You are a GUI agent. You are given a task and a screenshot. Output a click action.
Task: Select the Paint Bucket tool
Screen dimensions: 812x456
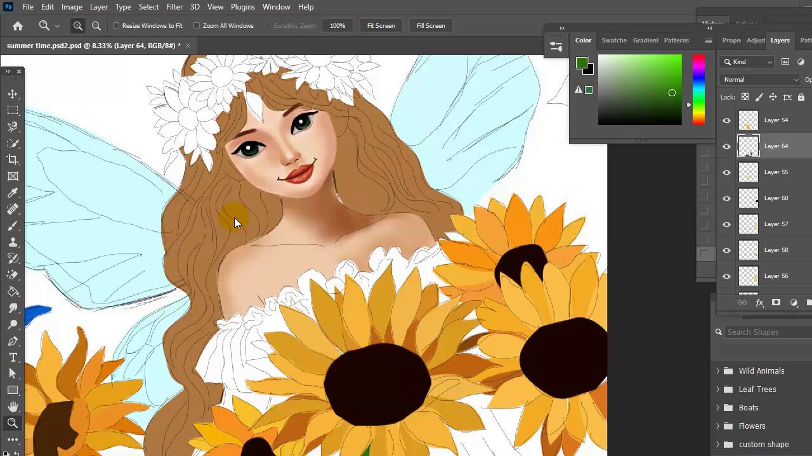(x=13, y=291)
